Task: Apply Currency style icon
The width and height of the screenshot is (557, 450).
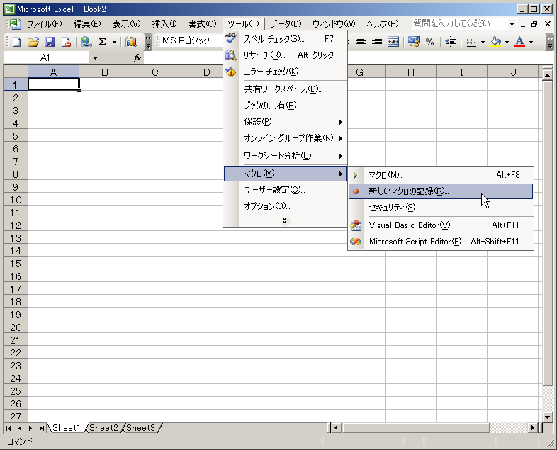Action: coord(413,42)
